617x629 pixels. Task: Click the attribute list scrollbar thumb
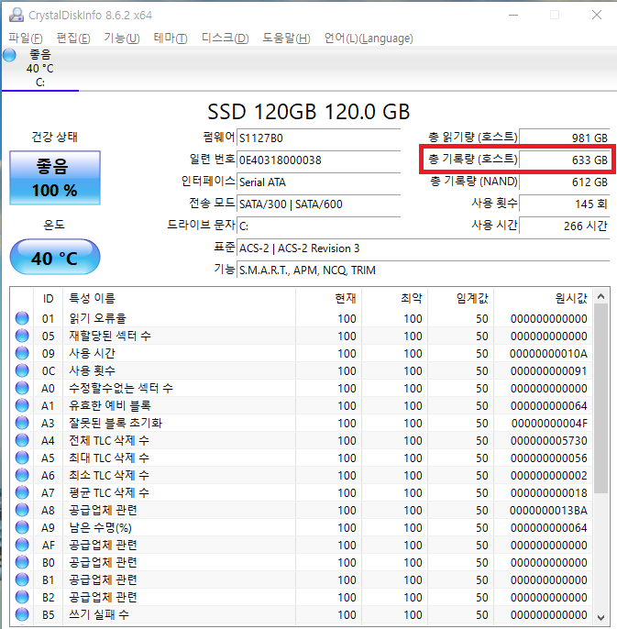pyautogui.click(x=600, y=399)
